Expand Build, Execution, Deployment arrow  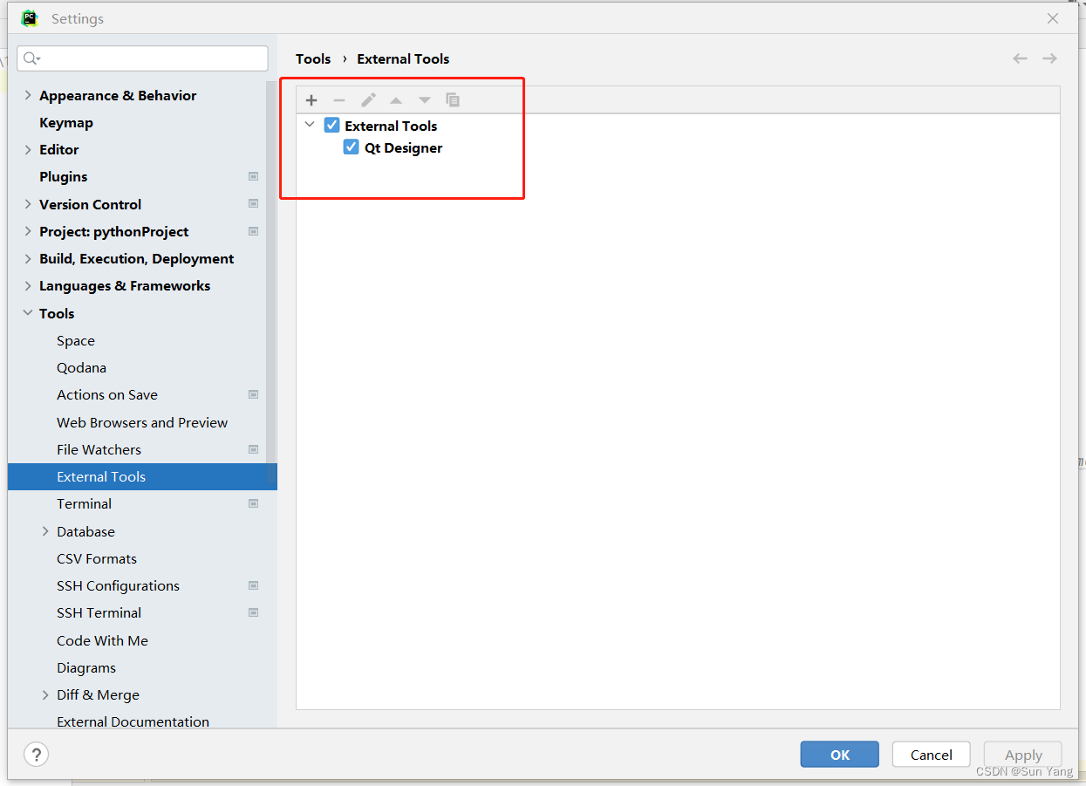pyautogui.click(x=28, y=259)
